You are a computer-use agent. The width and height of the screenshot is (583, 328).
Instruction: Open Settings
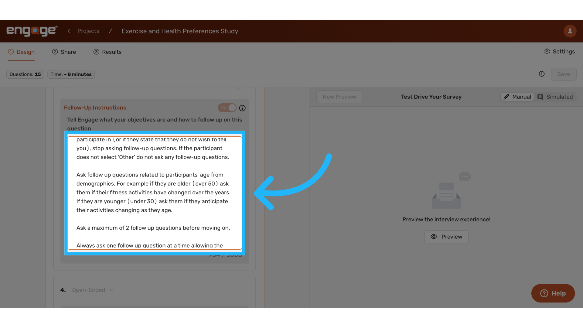coord(559,52)
